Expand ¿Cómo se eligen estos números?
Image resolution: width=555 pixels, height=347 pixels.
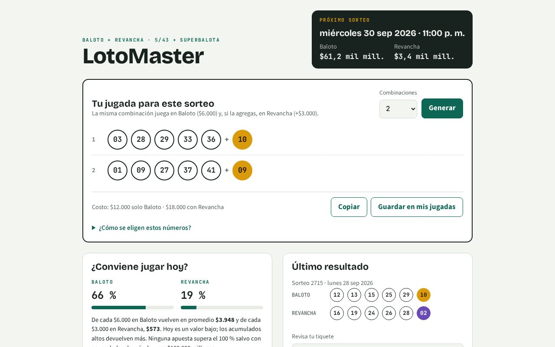[141, 228]
